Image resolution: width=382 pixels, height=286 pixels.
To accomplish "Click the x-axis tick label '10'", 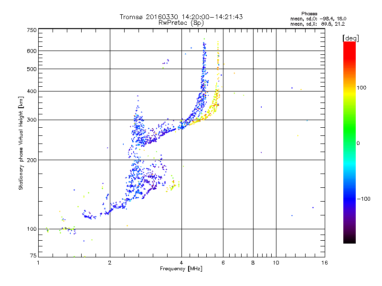I will pyautogui.click(x=276, y=263).
